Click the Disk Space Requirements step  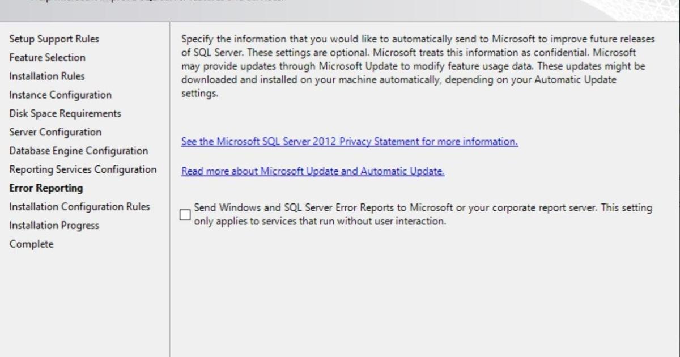pos(65,113)
